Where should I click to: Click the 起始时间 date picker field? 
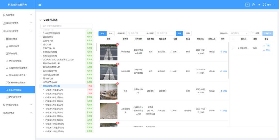pos(136,34)
